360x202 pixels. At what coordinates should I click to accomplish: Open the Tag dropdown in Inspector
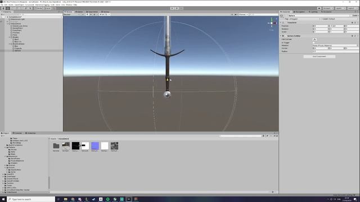304,19
